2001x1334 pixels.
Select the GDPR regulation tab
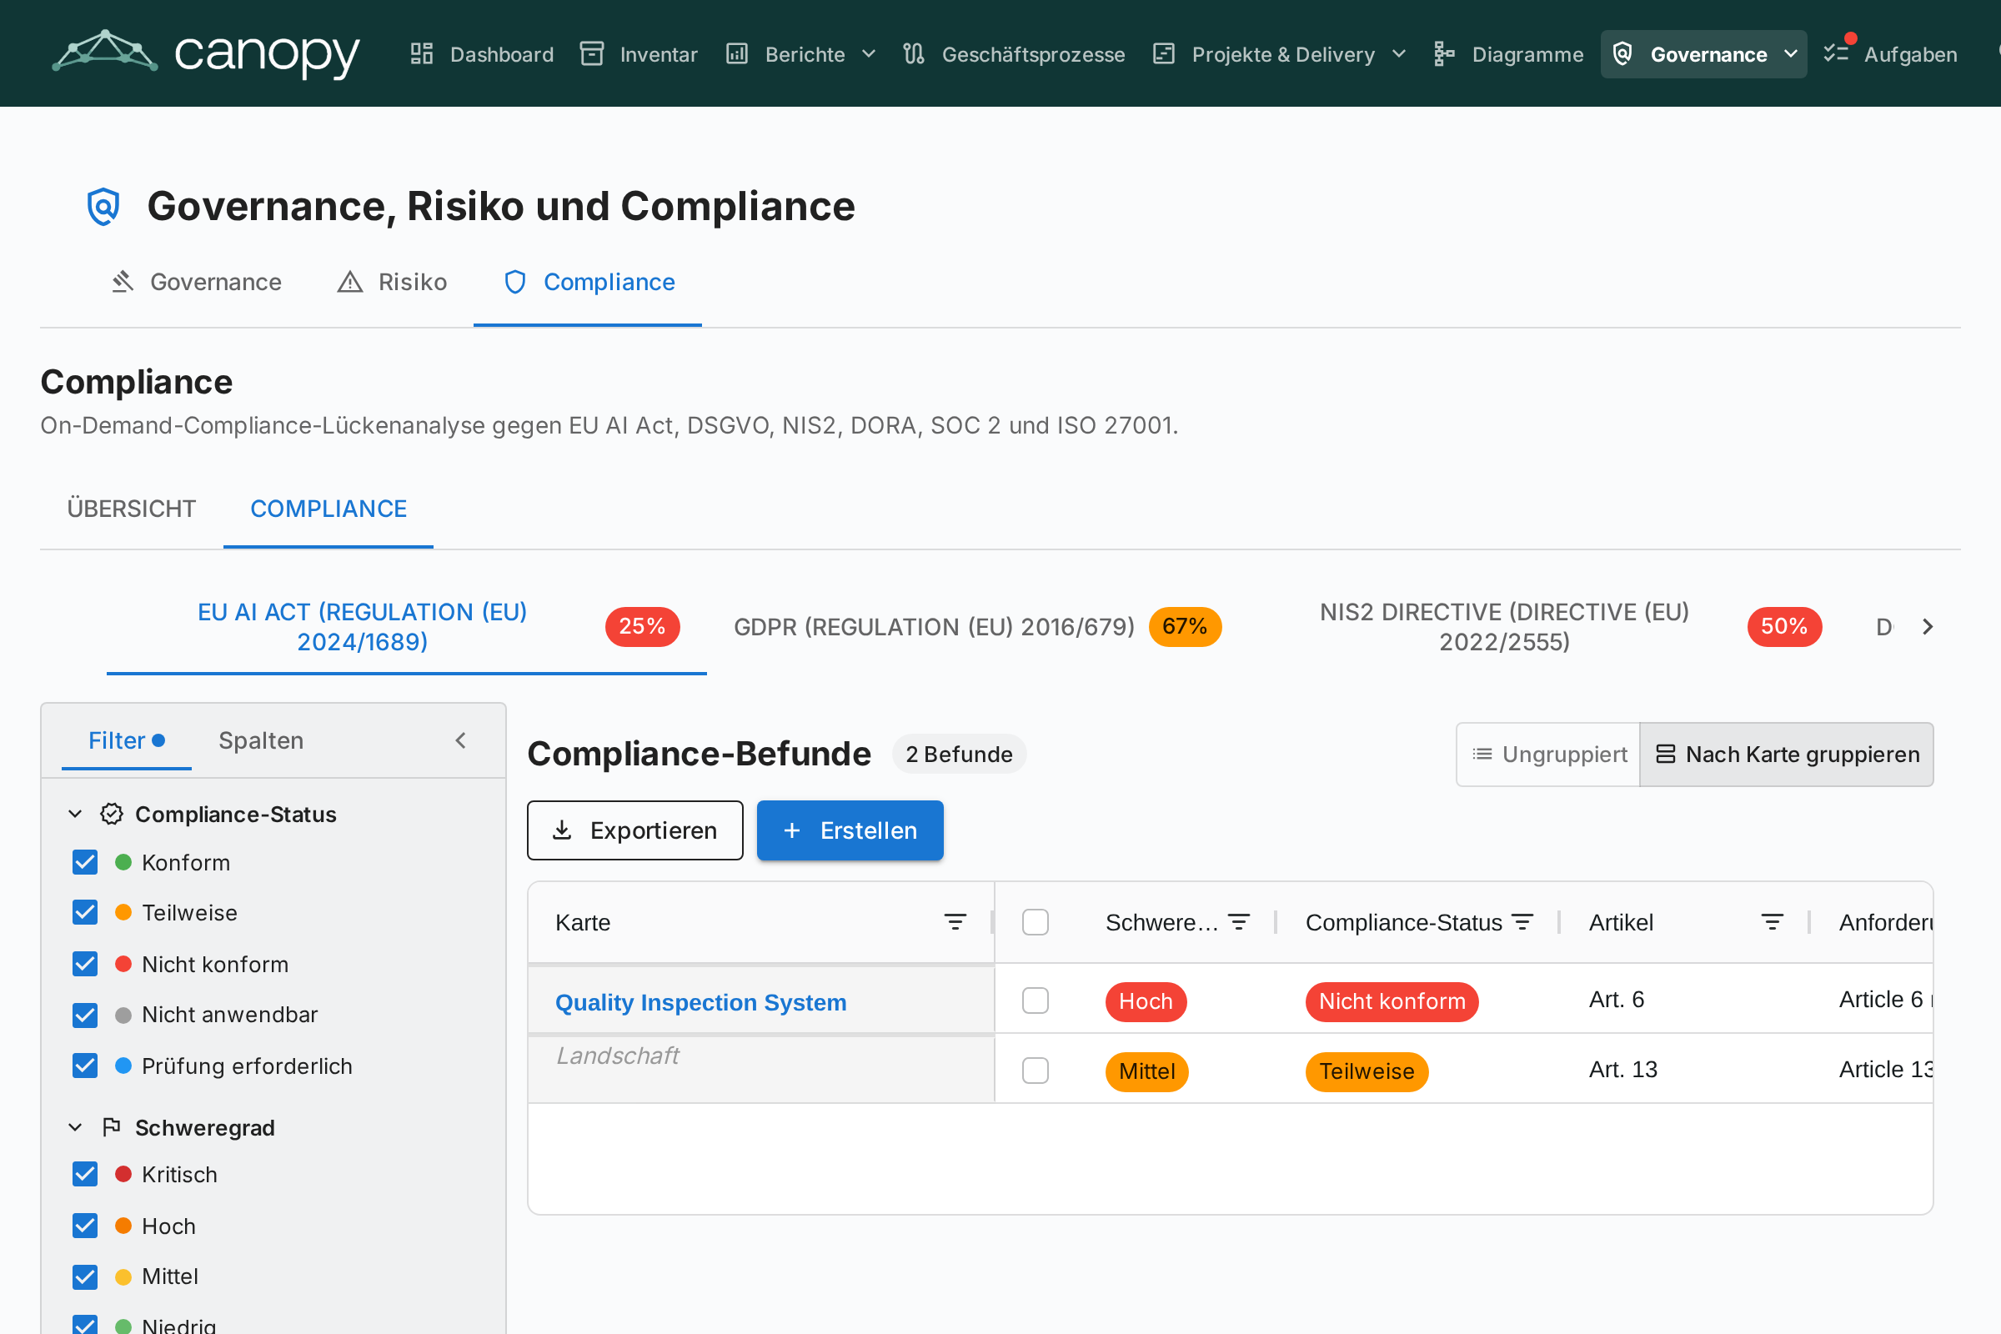[976, 627]
